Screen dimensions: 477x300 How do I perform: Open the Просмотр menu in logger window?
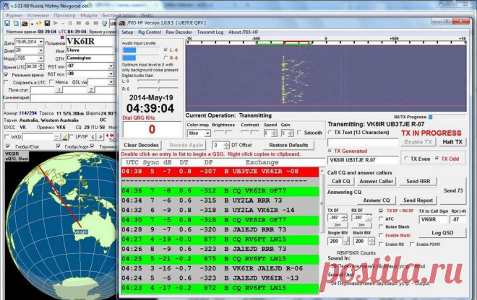[64, 15]
